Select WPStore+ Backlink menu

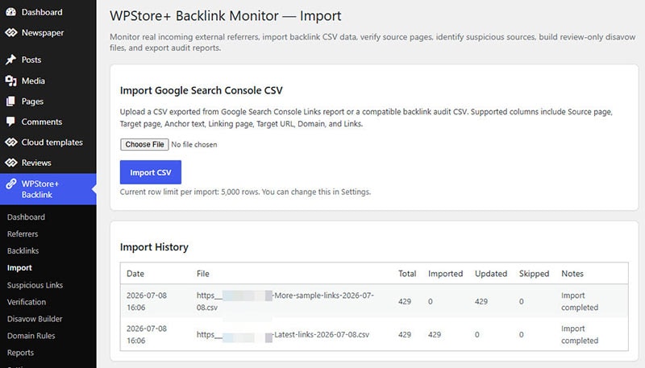point(48,189)
